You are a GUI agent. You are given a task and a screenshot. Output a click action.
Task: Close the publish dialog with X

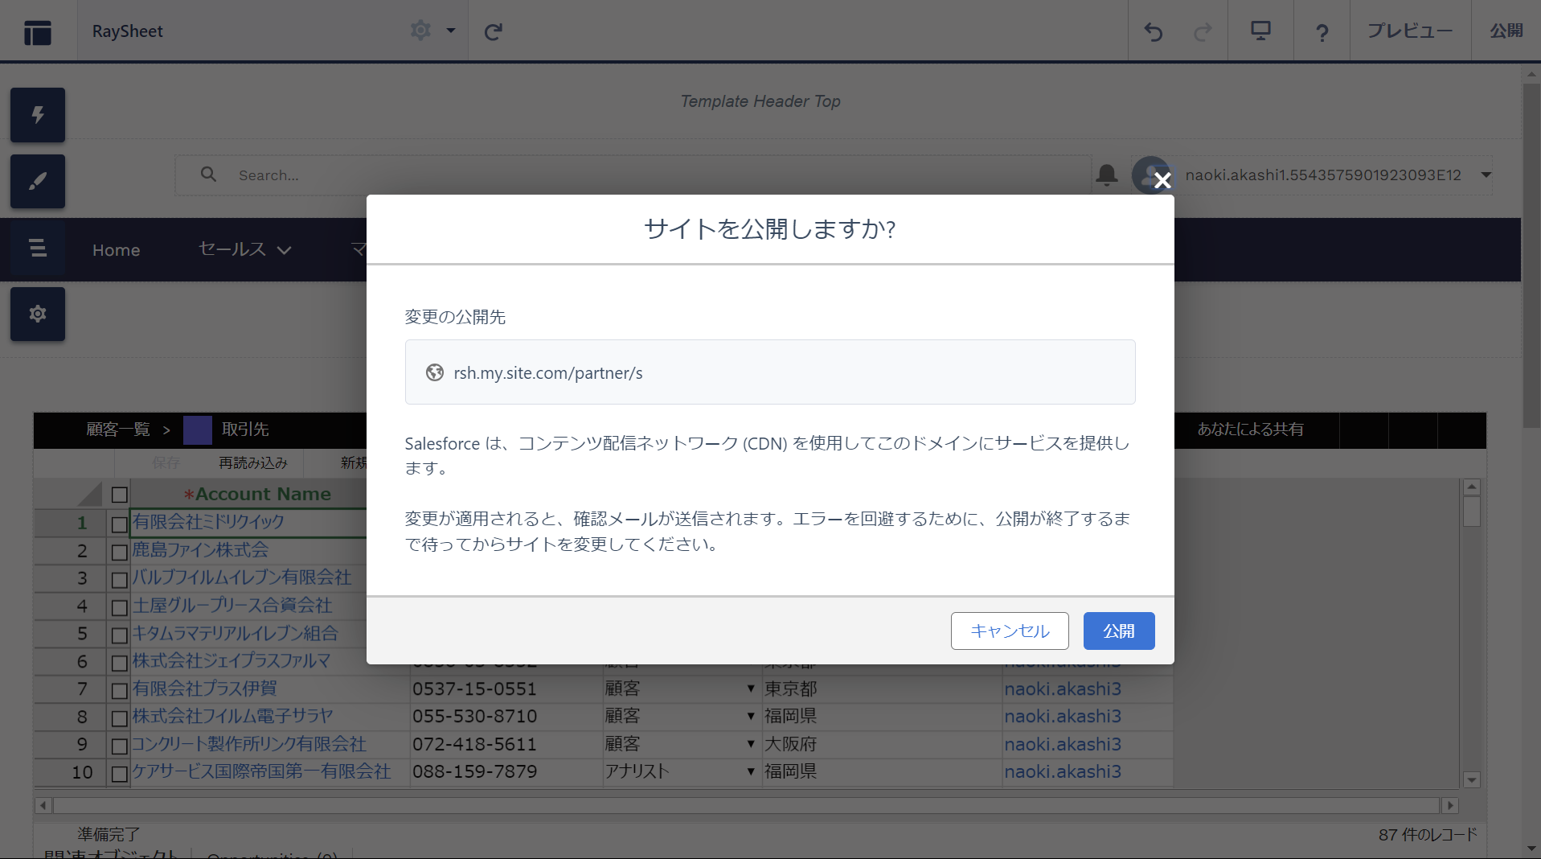pyautogui.click(x=1162, y=180)
